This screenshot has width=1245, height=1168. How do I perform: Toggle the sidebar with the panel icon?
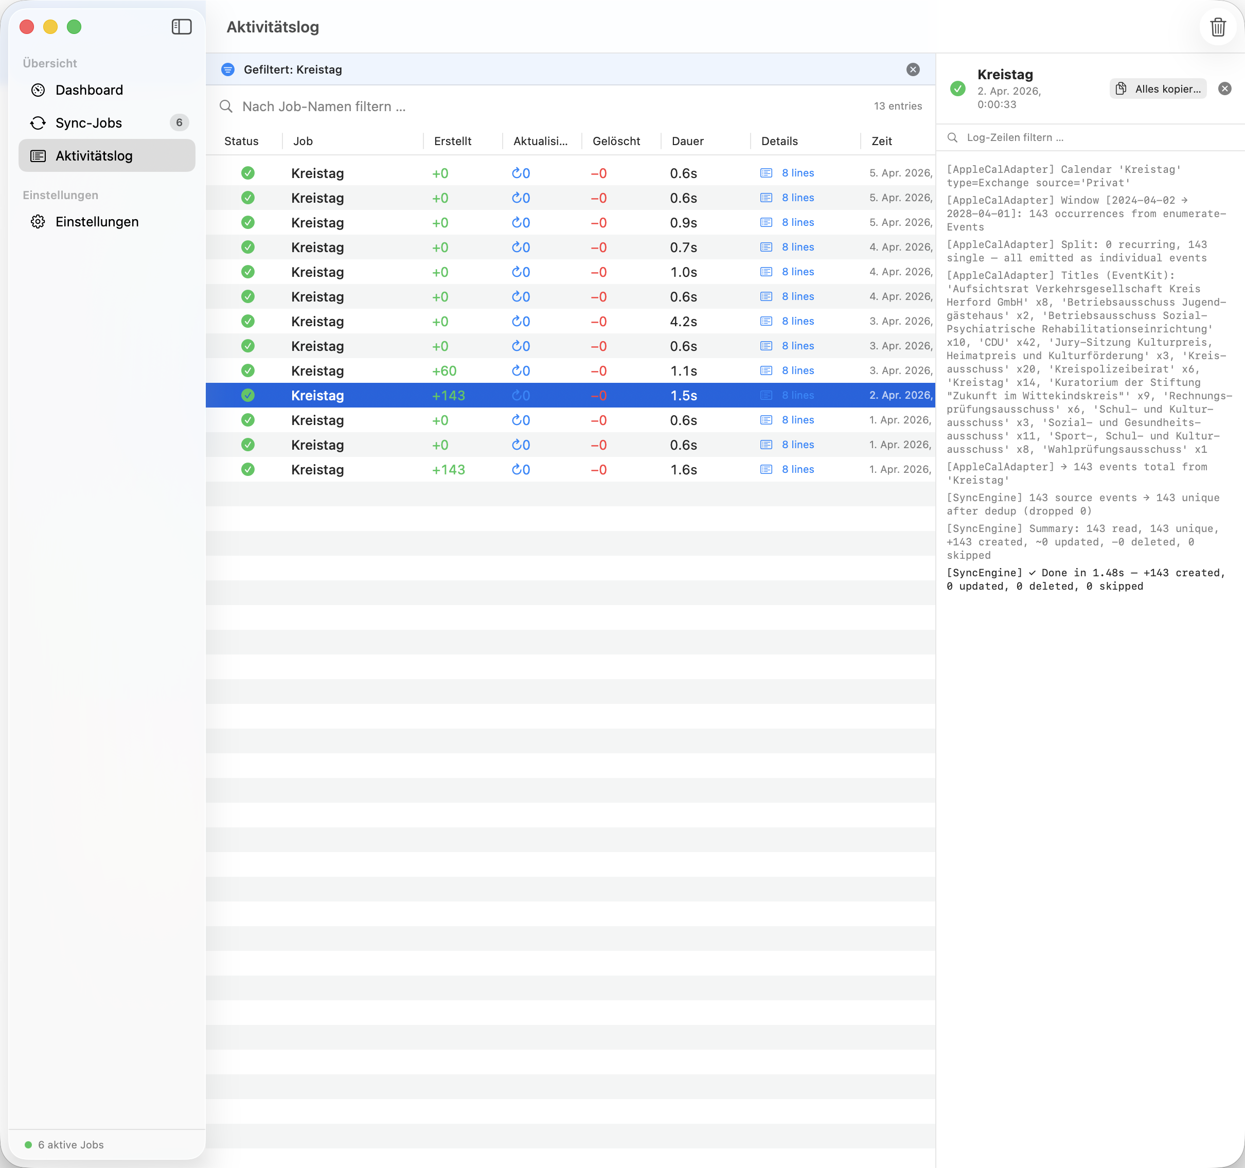click(181, 27)
